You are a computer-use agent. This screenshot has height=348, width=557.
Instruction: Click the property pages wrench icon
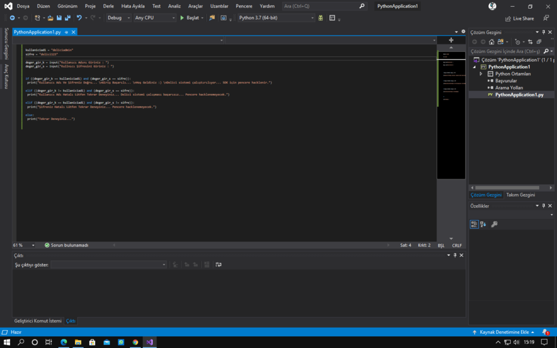(x=494, y=224)
